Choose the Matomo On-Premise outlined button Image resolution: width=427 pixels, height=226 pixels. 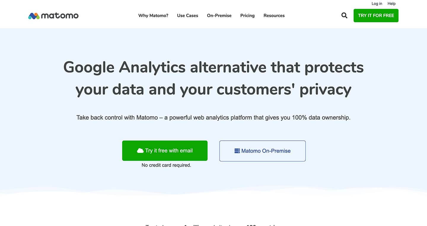pyautogui.click(x=262, y=151)
